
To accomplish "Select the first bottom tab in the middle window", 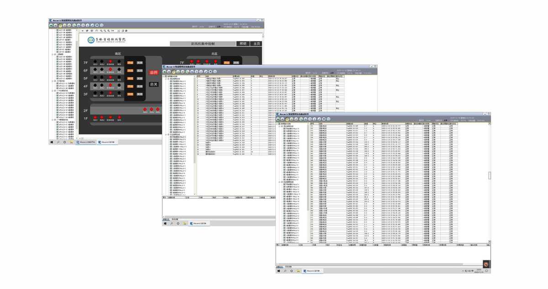I will point(166,219).
